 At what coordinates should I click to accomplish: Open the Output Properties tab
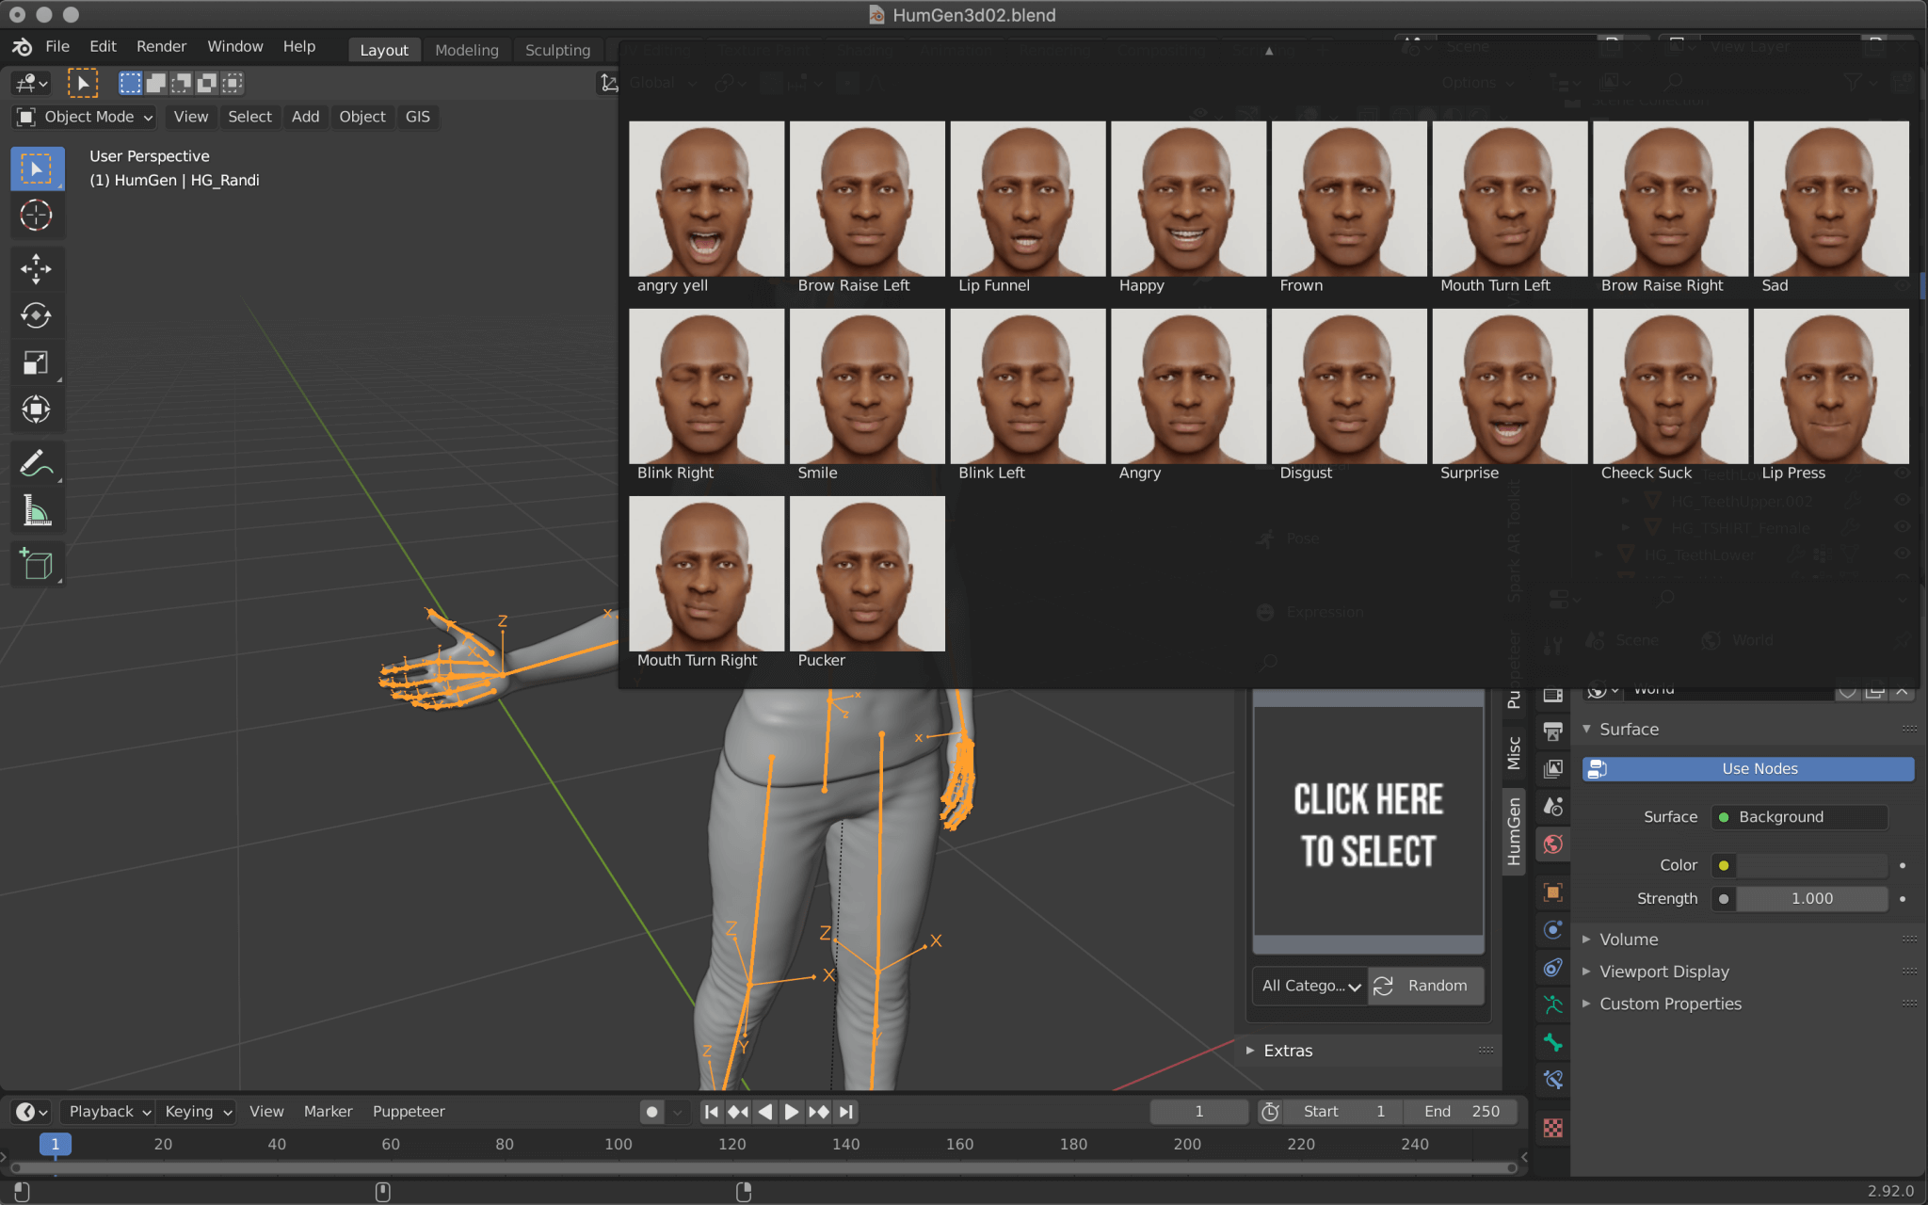1552,731
